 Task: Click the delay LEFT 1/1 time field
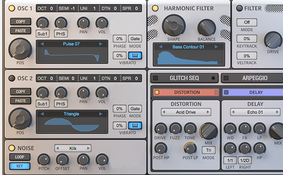tap(230, 160)
